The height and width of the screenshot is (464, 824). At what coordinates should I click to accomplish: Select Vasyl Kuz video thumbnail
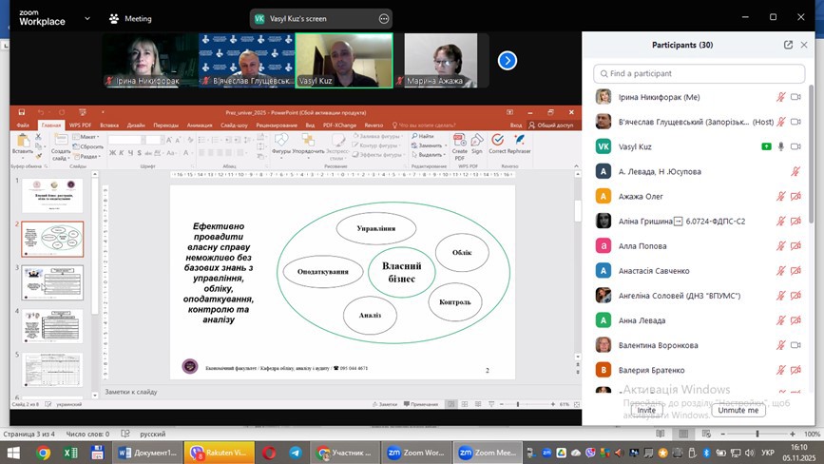(343, 60)
